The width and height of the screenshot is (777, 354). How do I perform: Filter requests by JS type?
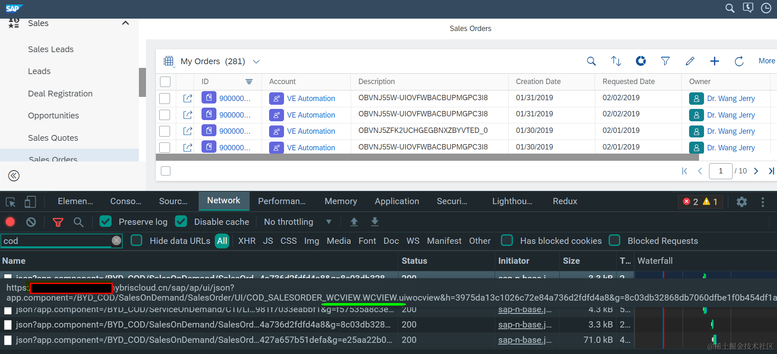pyautogui.click(x=268, y=241)
